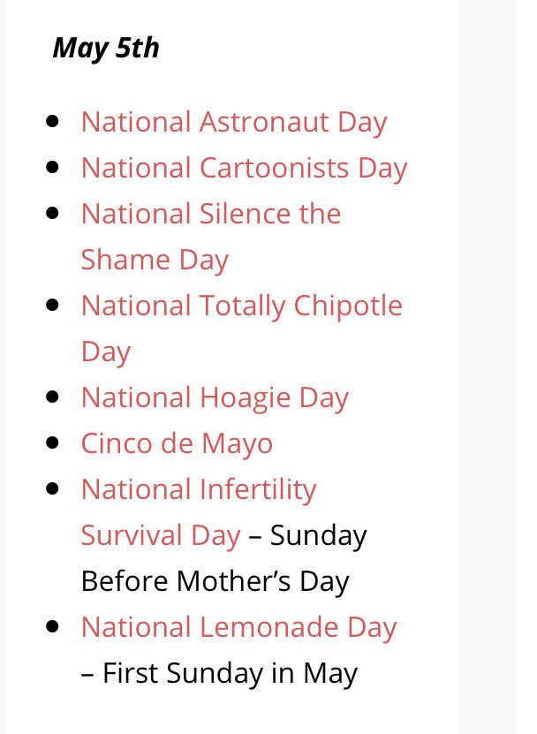The image size is (537, 734).
Task: Click the Cinco de Mayo link
Action: [177, 443]
